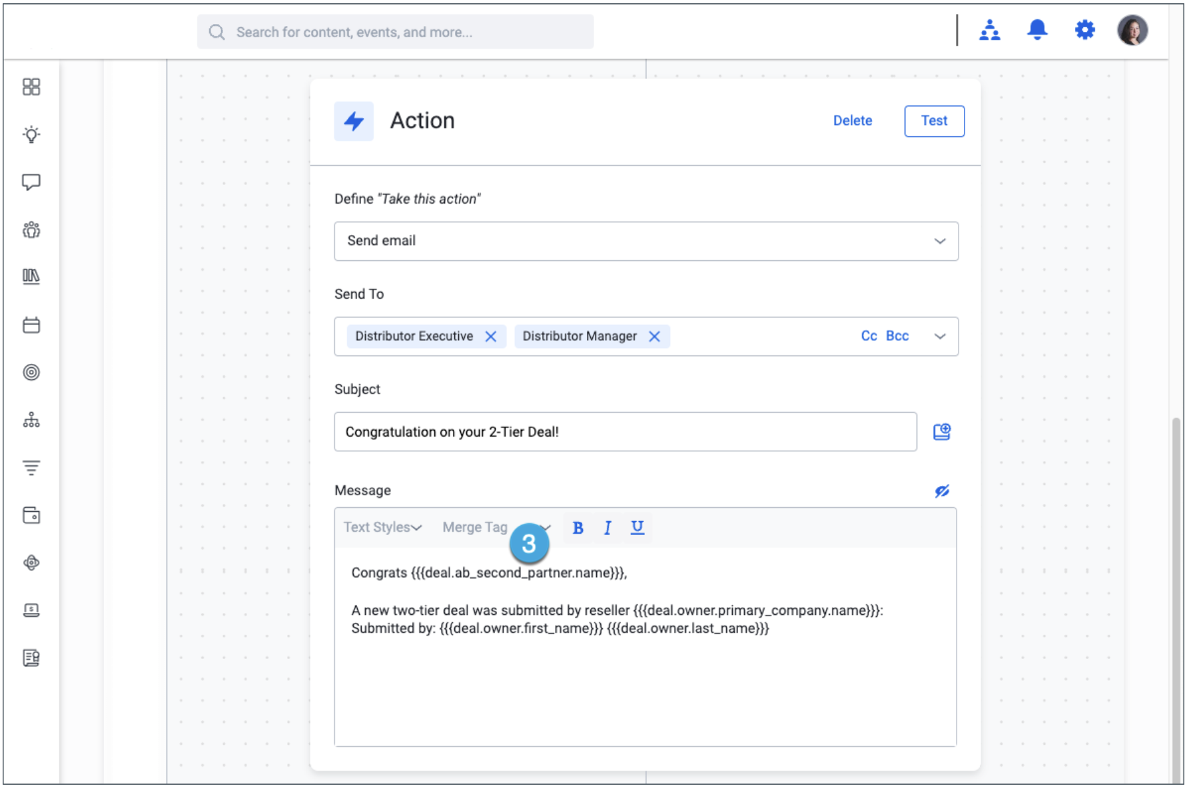This screenshot has width=1187, height=788.
Task: Open the calendar icon in sidebar
Action: pos(31,325)
